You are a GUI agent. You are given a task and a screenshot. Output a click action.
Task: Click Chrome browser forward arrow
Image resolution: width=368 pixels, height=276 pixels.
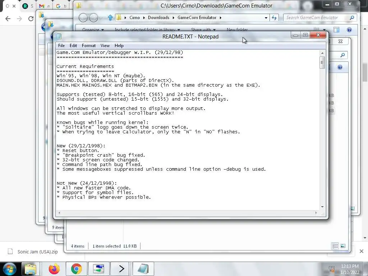19,19
